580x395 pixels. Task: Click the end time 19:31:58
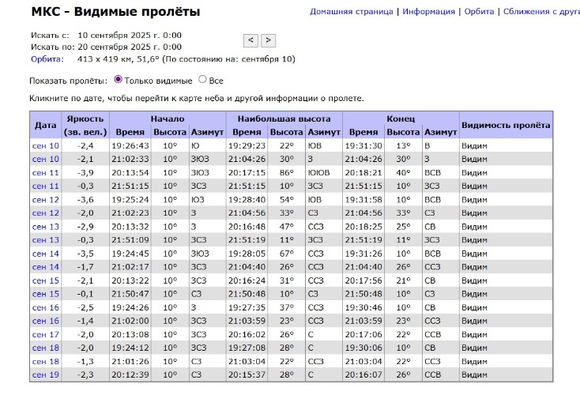point(363,200)
